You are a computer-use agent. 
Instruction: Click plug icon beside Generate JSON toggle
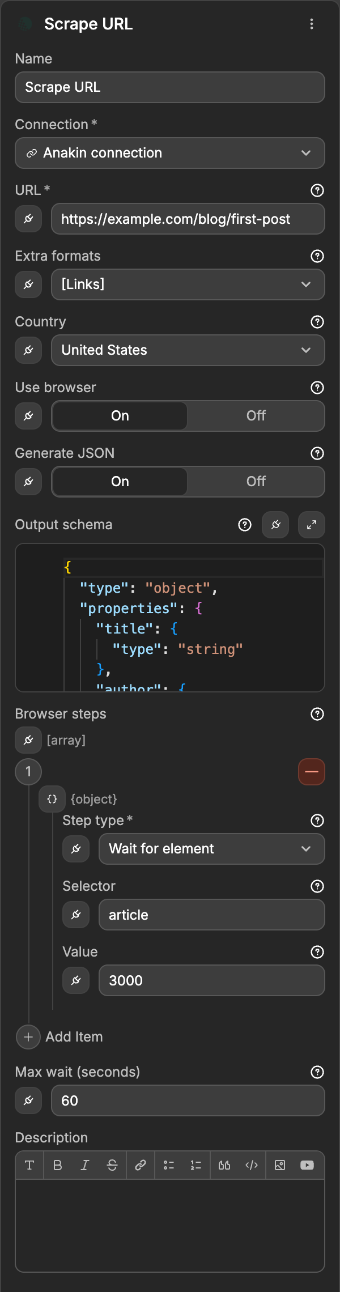coord(28,482)
